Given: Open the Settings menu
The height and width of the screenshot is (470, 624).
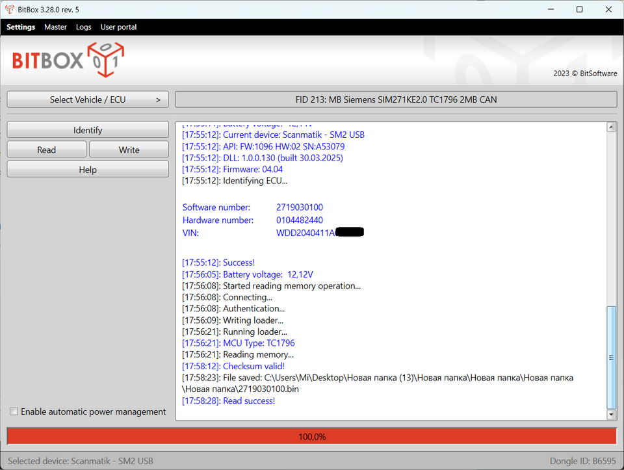Looking at the screenshot, I should coord(21,27).
